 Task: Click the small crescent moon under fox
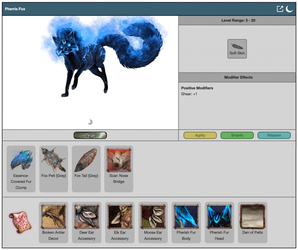(90, 122)
